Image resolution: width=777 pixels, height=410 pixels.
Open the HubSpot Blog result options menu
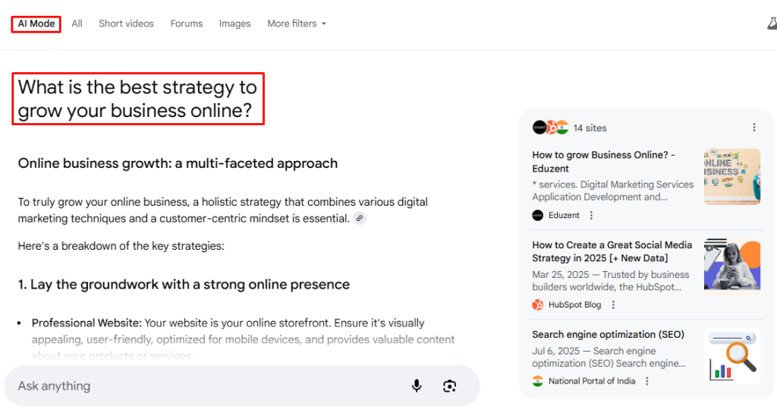(613, 305)
